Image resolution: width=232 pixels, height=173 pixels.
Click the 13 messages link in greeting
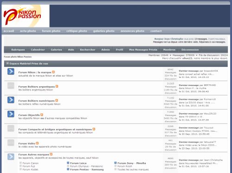coord(201,39)
